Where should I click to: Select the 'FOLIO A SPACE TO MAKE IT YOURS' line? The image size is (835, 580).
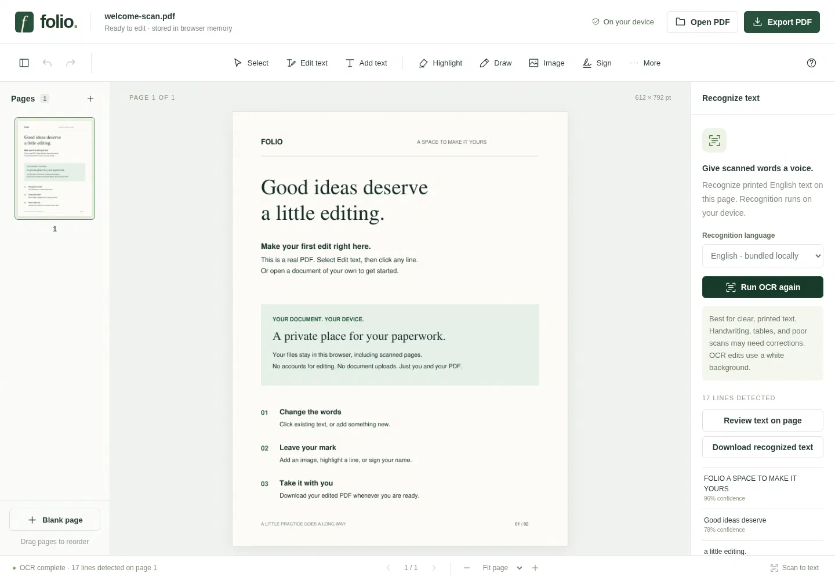tap(763, 488)
